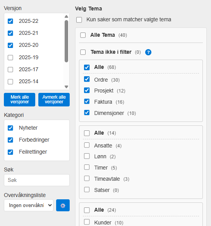Uncheck the Ordre theme checkbox

(x=87, y=79)
